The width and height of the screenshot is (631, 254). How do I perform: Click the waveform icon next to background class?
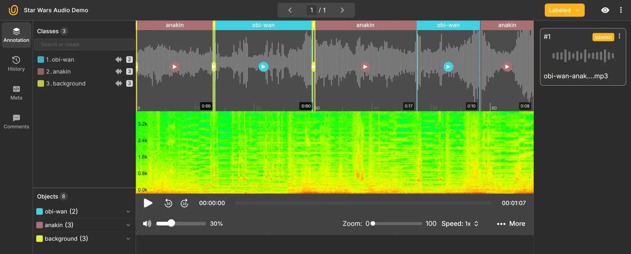click(x=119, y=84)
